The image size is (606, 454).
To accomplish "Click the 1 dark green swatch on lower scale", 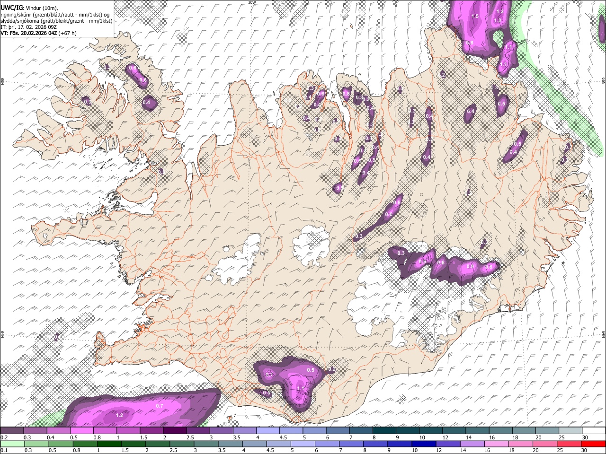I will pos(109,444).
